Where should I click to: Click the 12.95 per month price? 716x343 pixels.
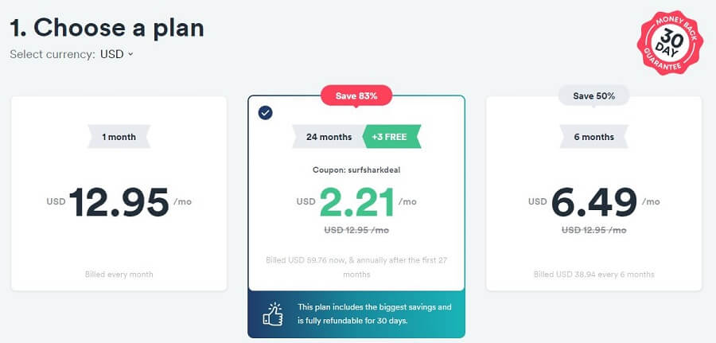pos(119,201)
